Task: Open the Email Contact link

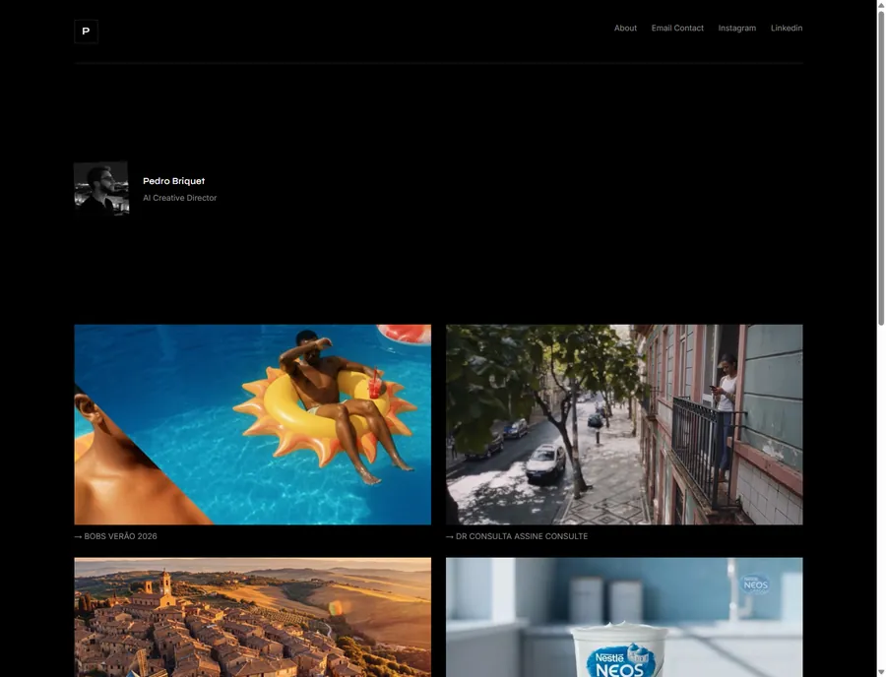Action: point(677,29)
